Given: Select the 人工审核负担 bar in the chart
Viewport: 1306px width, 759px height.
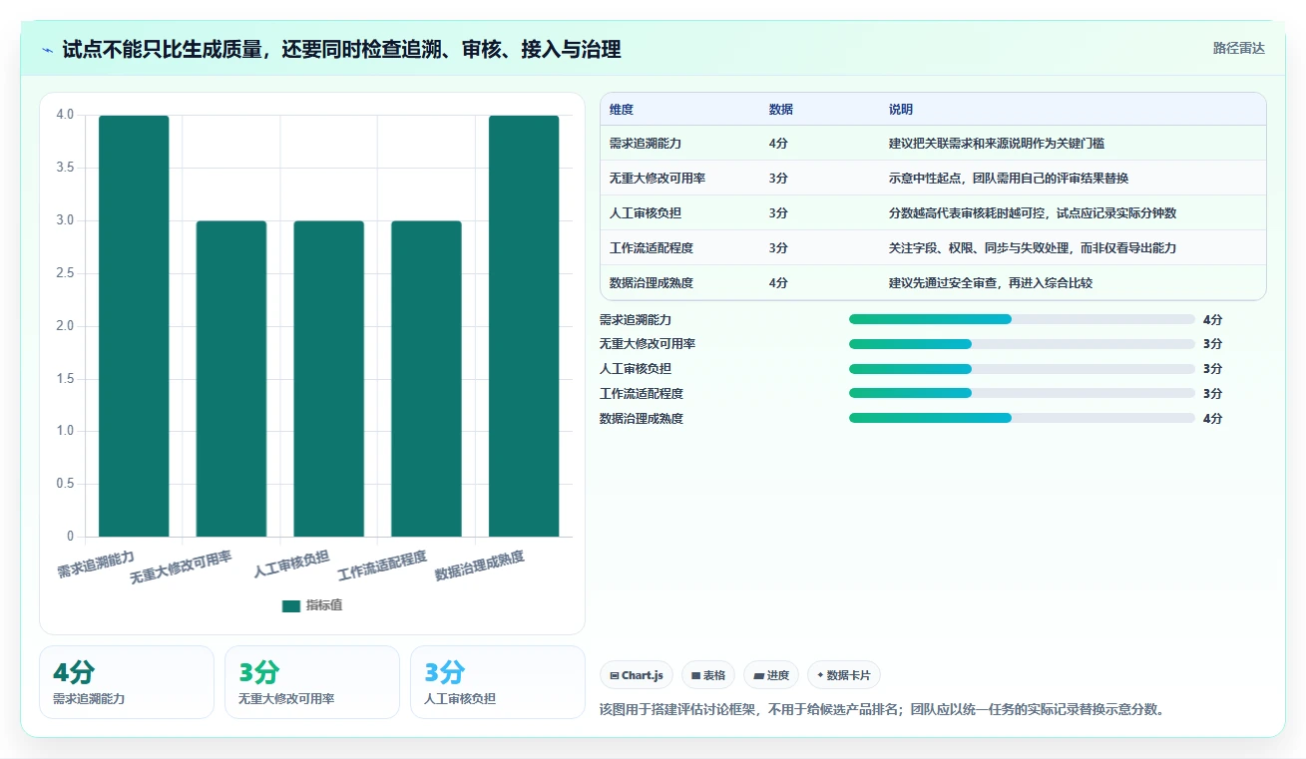Looking at the screenshot, I should 328,379.
